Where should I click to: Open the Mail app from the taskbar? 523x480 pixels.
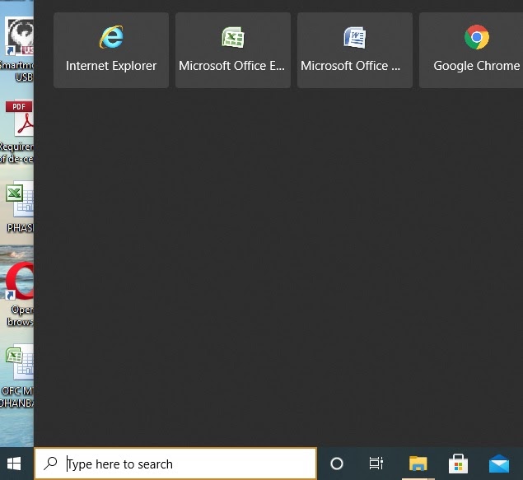click(x=499, y=464)
